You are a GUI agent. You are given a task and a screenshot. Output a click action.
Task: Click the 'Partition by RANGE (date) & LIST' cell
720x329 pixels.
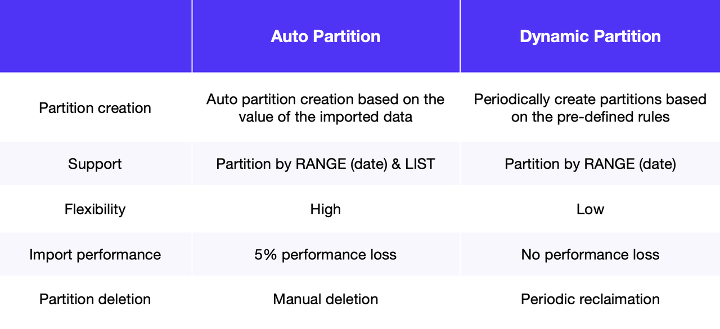click(326, 164)
